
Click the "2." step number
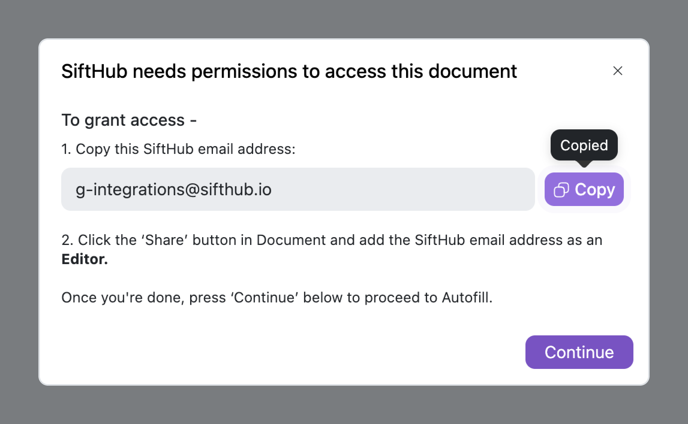pos(67,240)
